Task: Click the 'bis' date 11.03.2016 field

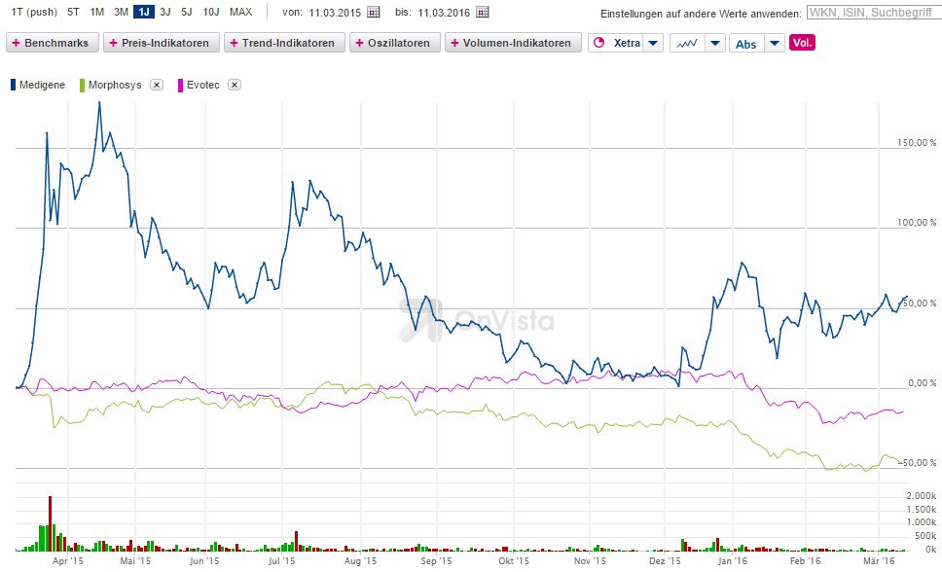Action: tap(444, 12)
